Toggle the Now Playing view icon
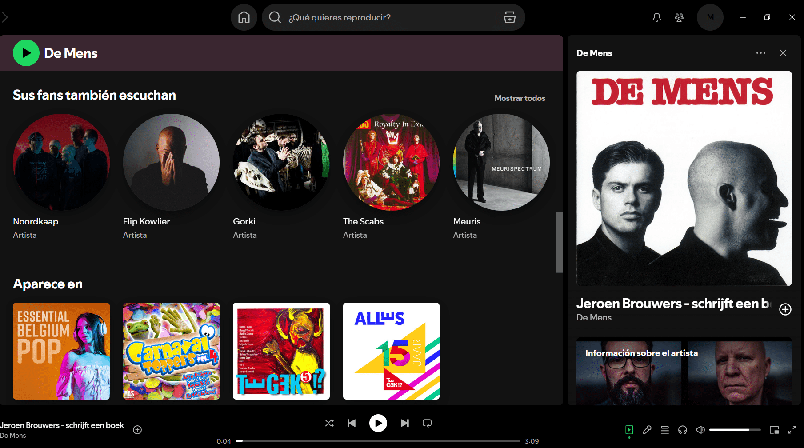The width and height of the screenshot is (804, 448). (629, 430)
